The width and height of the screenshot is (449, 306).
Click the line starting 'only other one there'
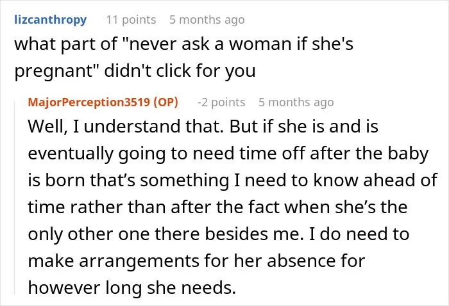click(219, 234)
